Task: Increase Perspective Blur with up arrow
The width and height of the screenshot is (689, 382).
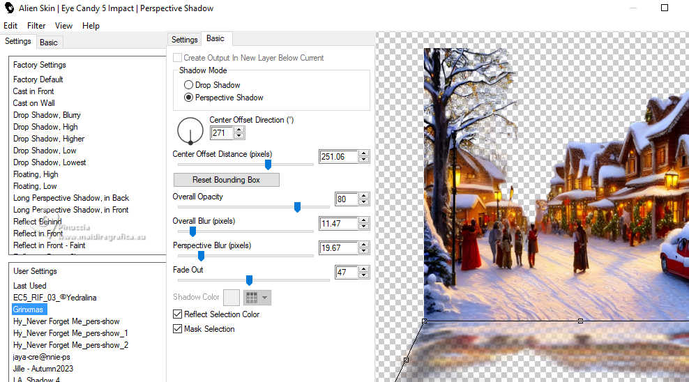Action: point(363,245)
